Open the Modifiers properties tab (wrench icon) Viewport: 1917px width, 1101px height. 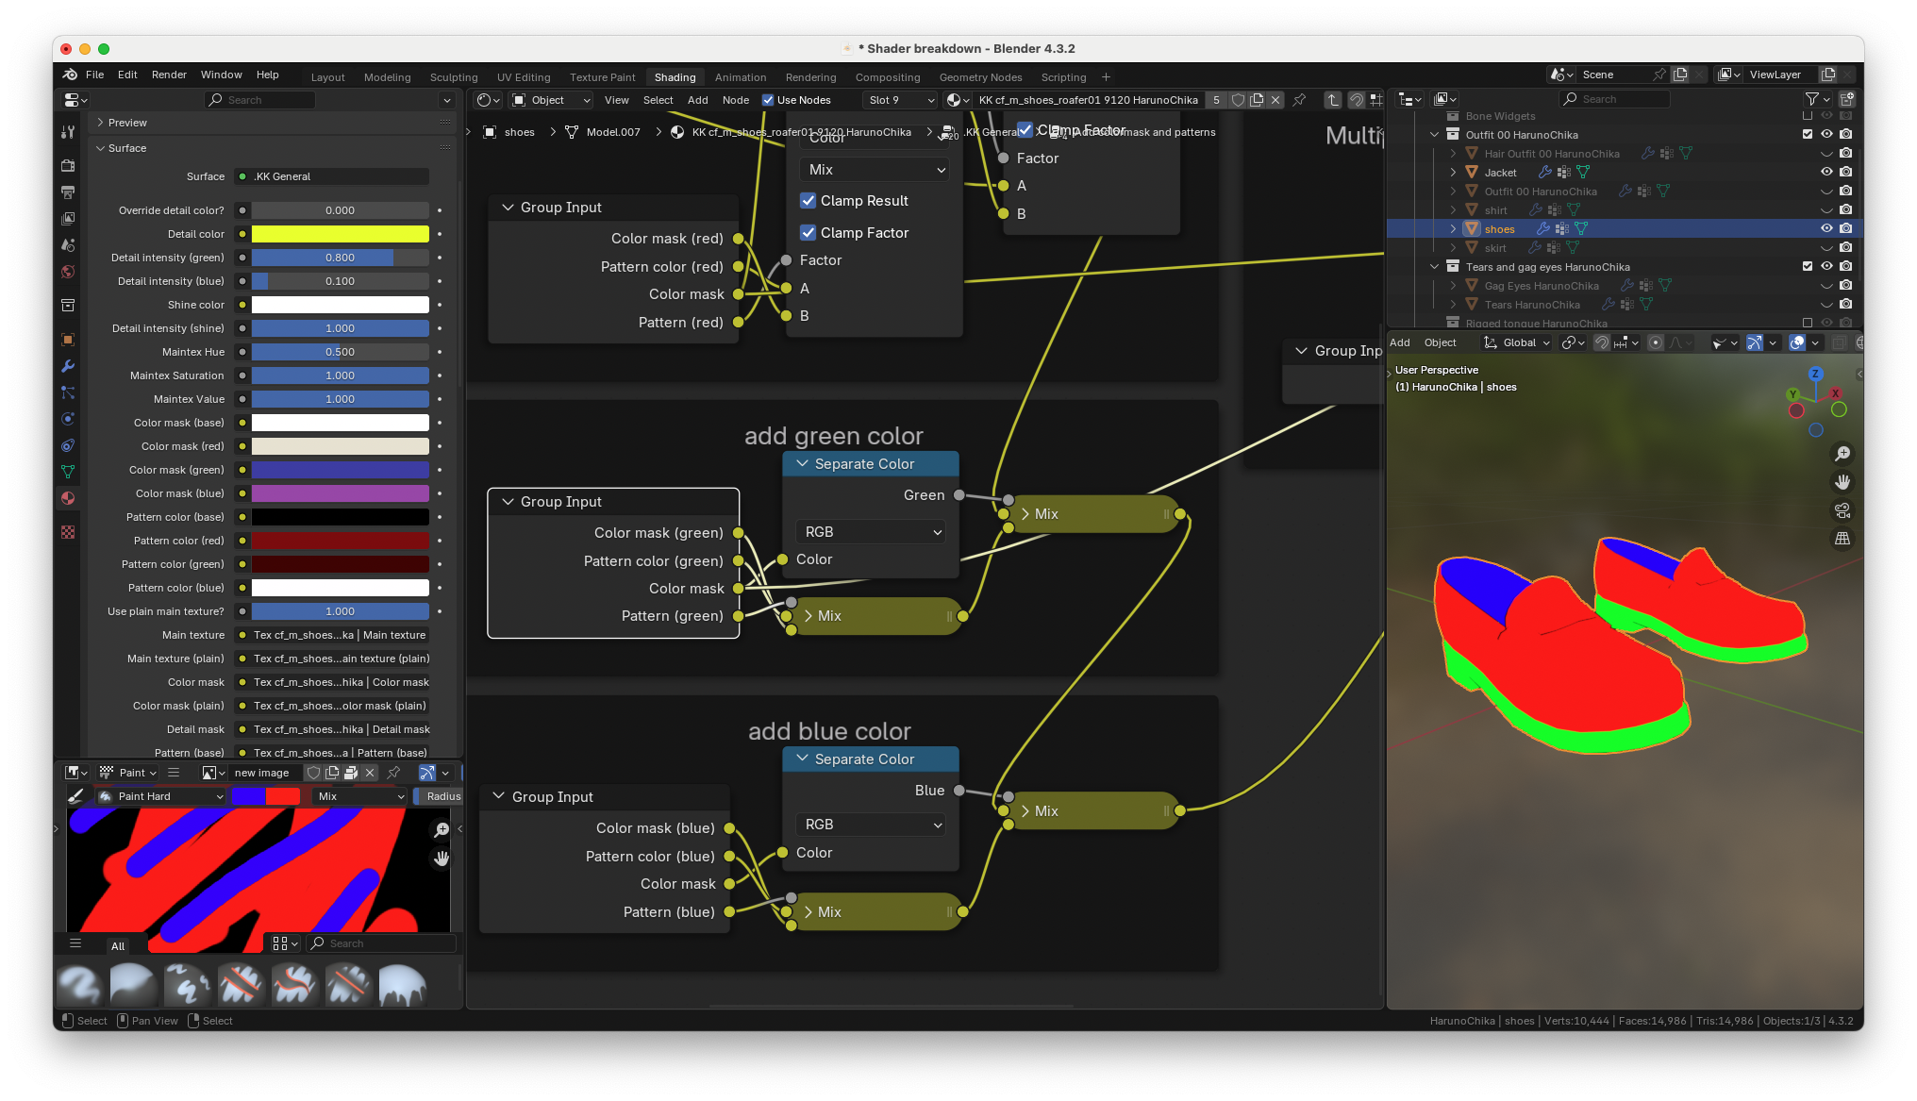[68, 366]
